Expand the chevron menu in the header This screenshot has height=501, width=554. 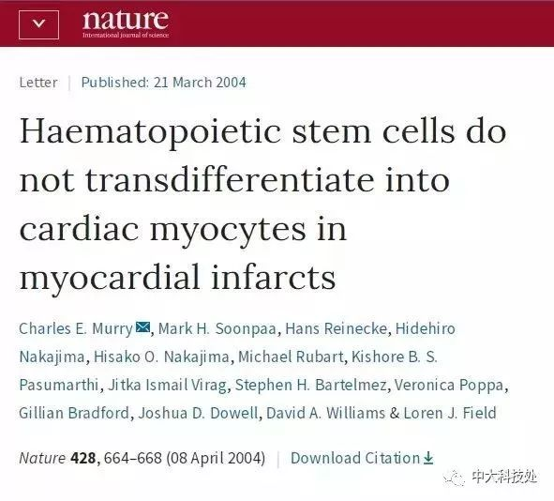38,24
